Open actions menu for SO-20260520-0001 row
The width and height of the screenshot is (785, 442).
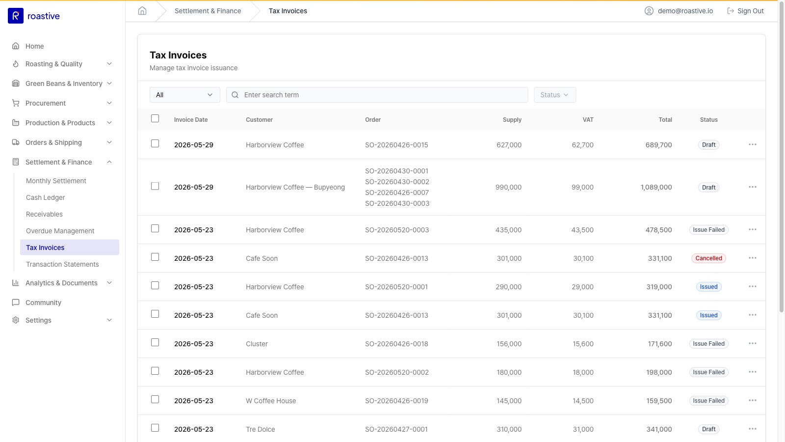[x=753, y=286]
